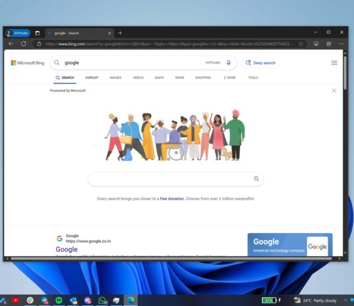This screenshot has width=354, height=306.
Task: Dismiss the promoted Microsoft banner
Action: 334,91
